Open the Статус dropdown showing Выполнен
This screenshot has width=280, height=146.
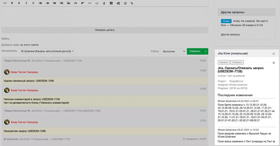(x=173, y=51)
